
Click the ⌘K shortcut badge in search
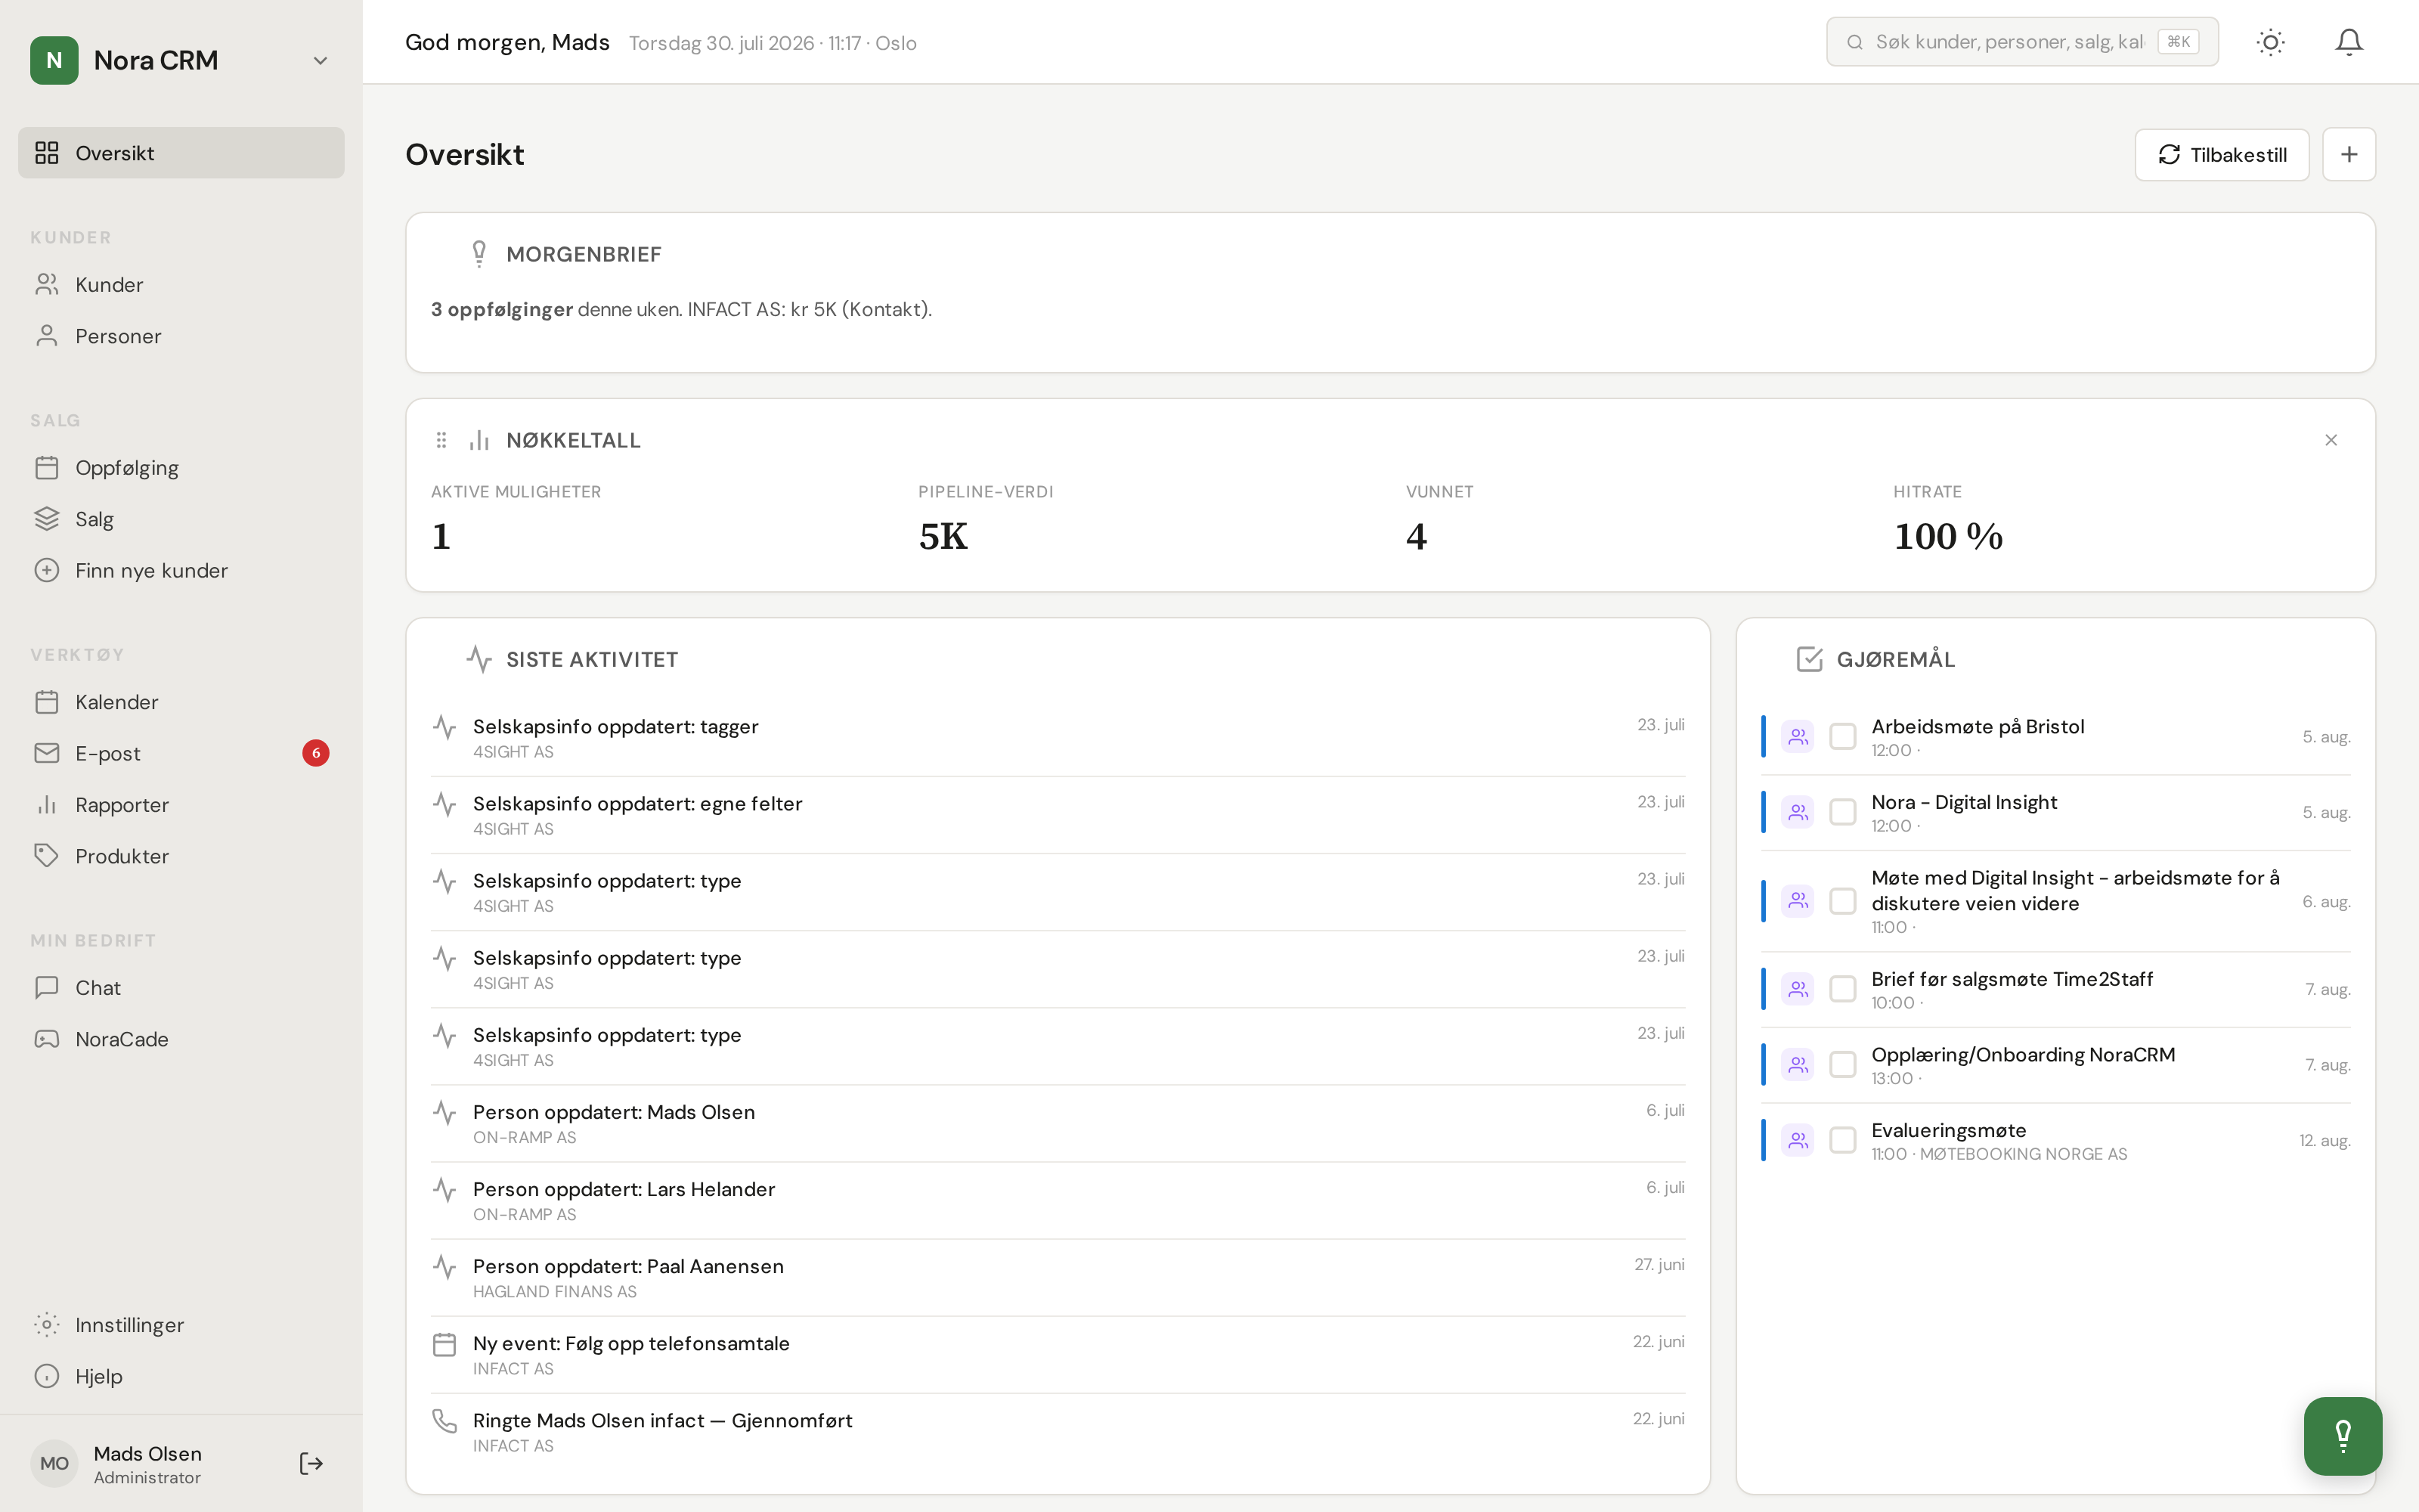click(x=2178, y=42)
